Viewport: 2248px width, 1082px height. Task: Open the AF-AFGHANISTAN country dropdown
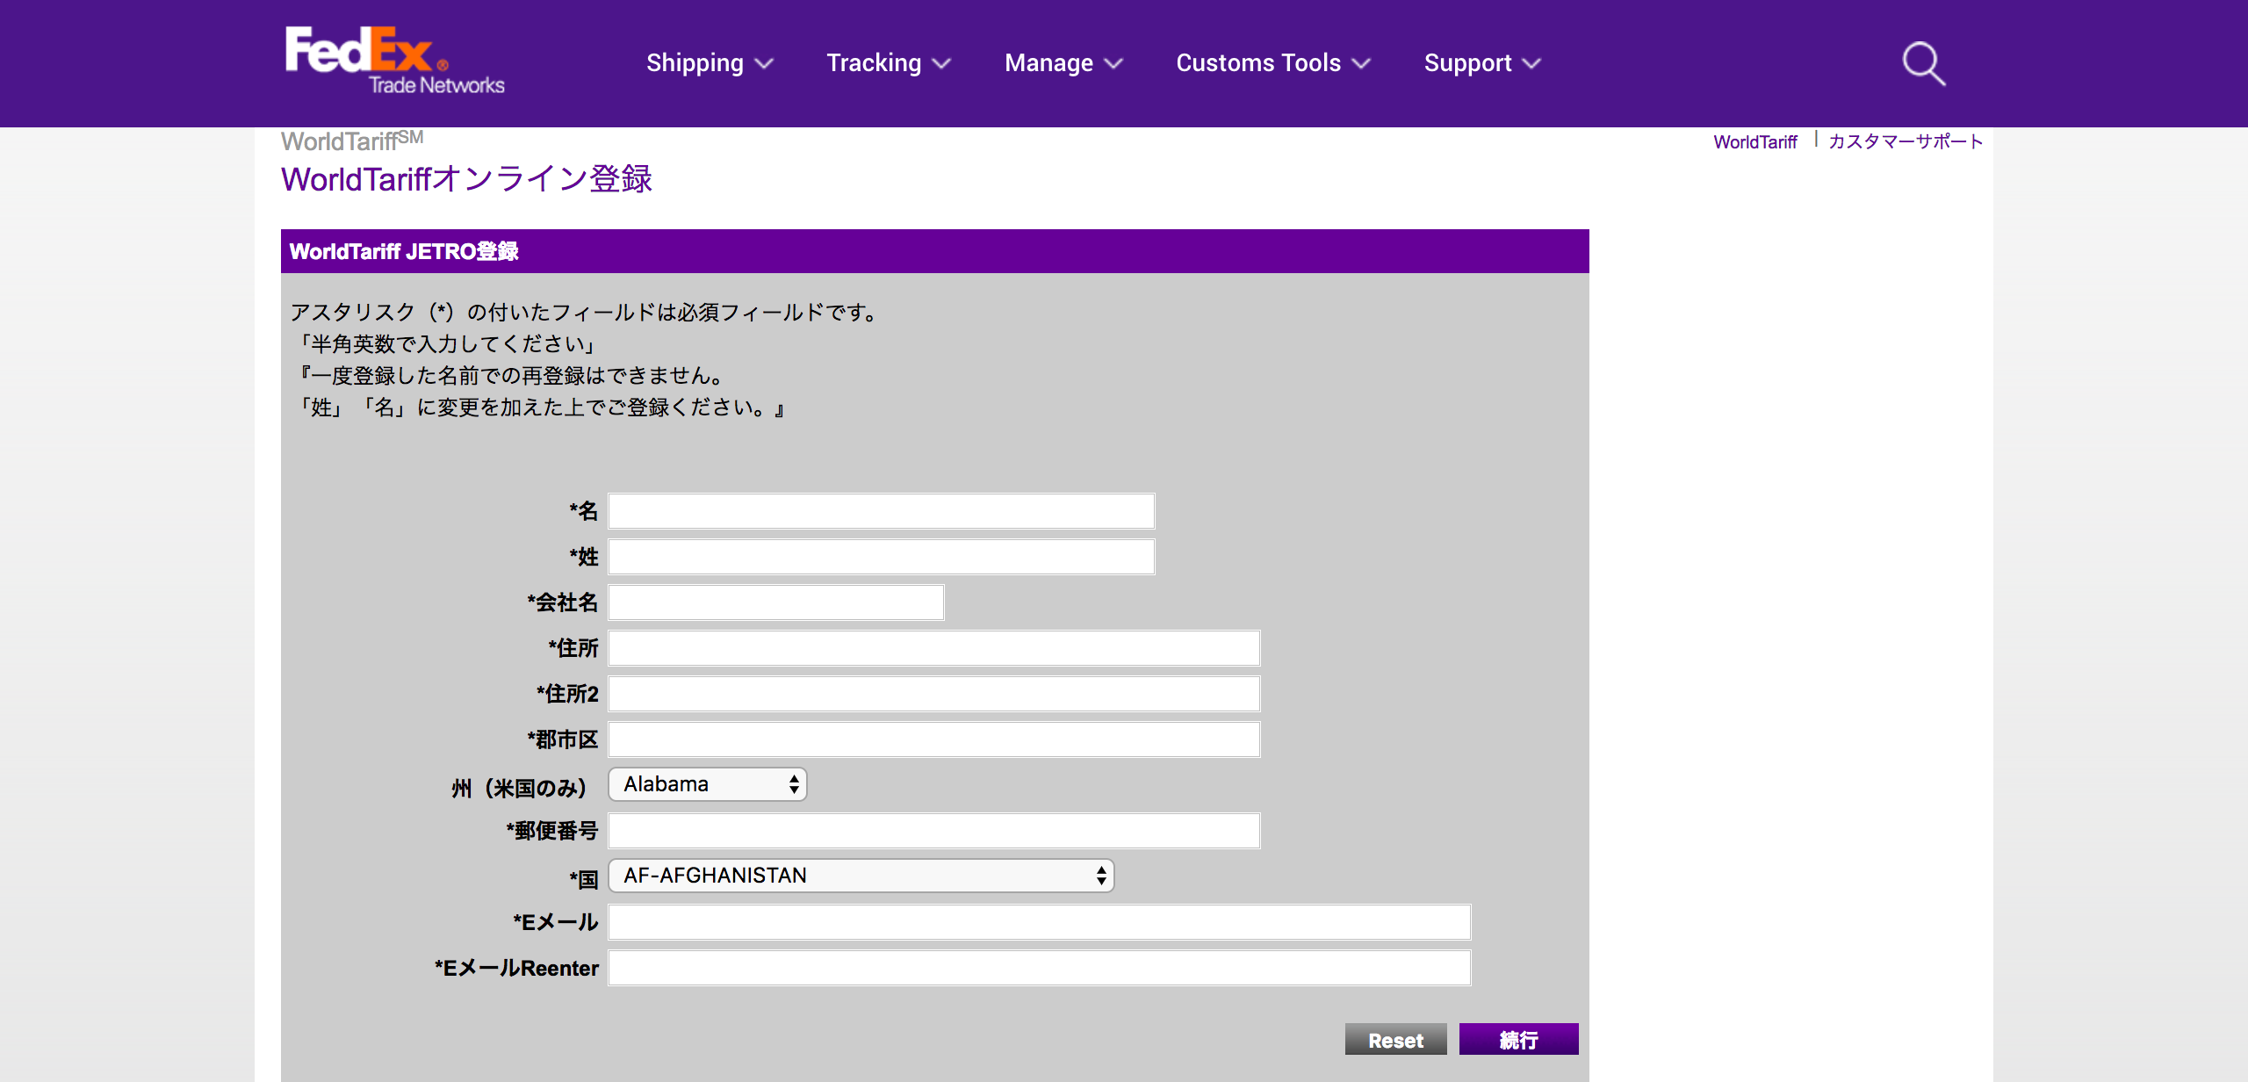[x=861, y=876]
